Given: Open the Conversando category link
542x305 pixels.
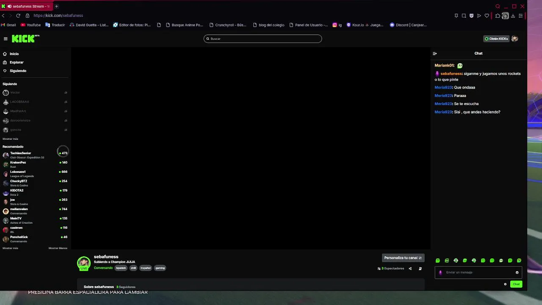Looking at the screenshot, I should click(103, 268).
